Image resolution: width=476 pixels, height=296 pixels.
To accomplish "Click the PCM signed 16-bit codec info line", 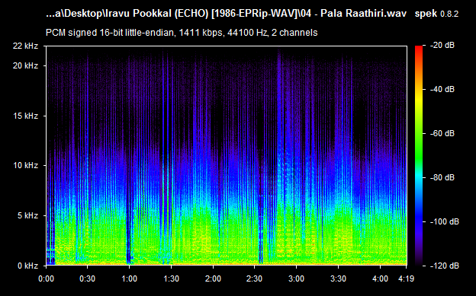I will (x=182, y=33).
